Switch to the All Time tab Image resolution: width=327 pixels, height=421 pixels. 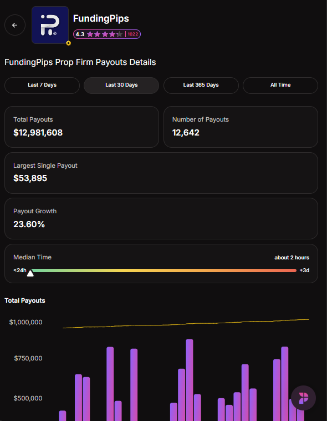[x=280, y=86]
